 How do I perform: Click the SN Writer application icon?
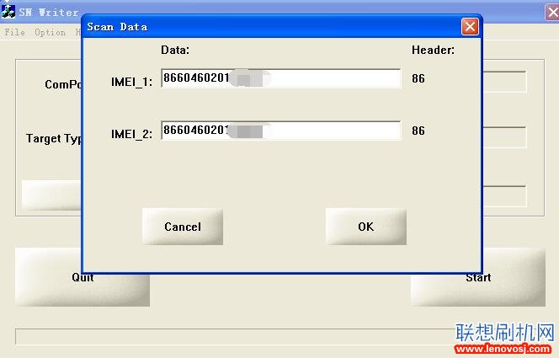click(8, 12)
